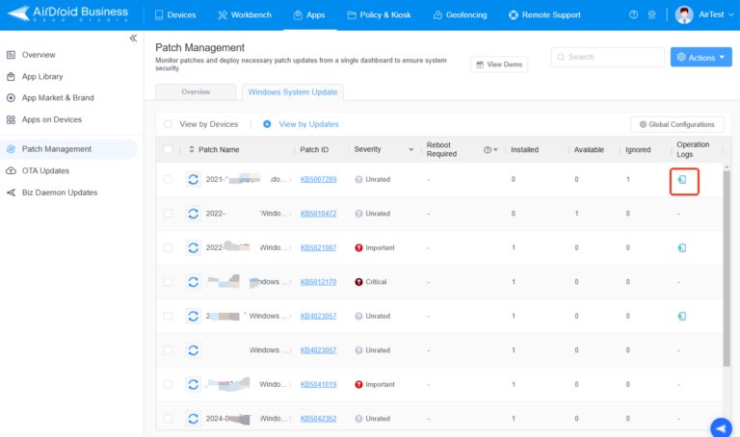Screen dimensions: 740x437
Task: Click the View Demo button
Action: pyautogui.click(x=498, y=64)
